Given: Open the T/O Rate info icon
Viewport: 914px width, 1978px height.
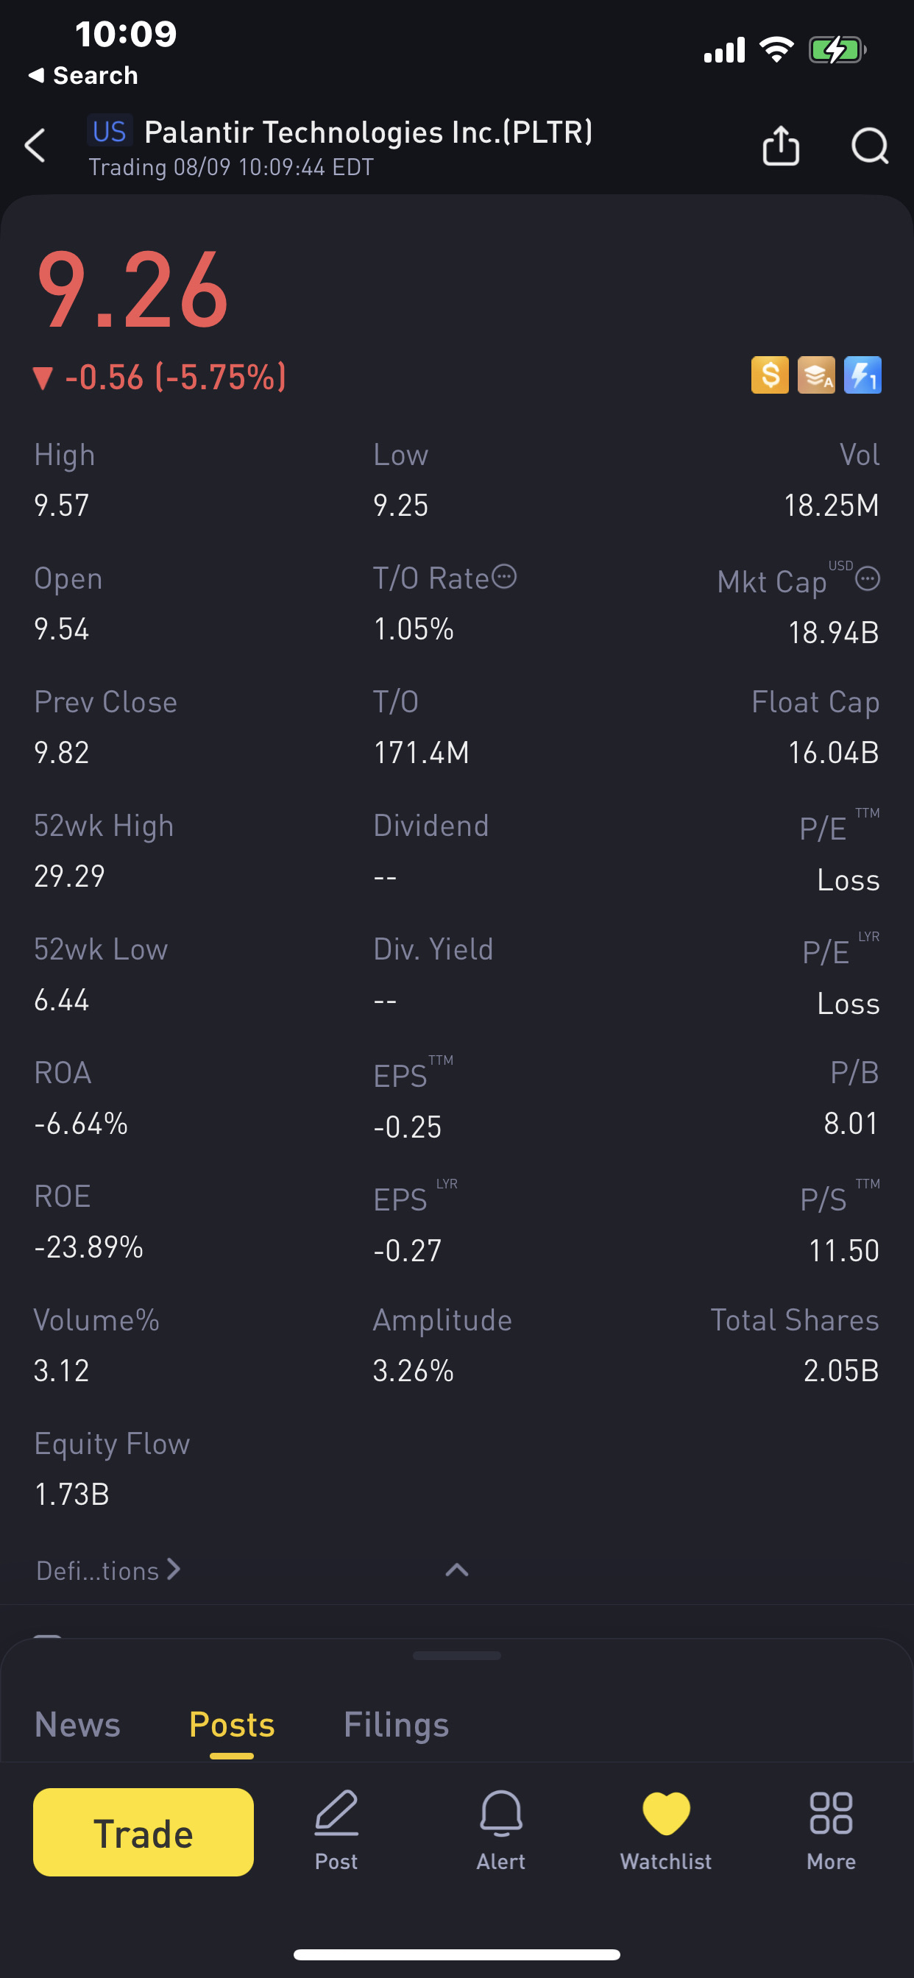Looking at the screenshot, I should 504,577.
